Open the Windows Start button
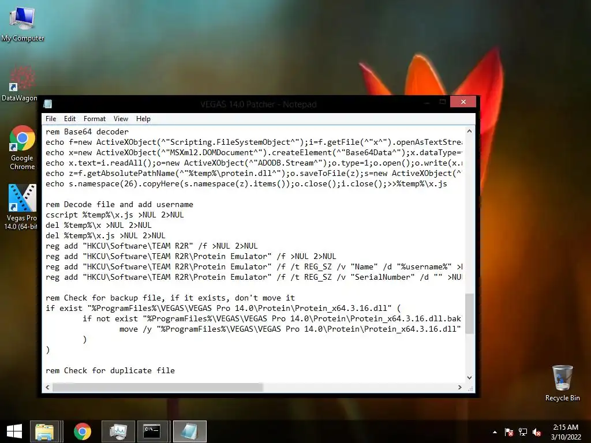This screenshot has width=591, height=443. pos(14,431)
